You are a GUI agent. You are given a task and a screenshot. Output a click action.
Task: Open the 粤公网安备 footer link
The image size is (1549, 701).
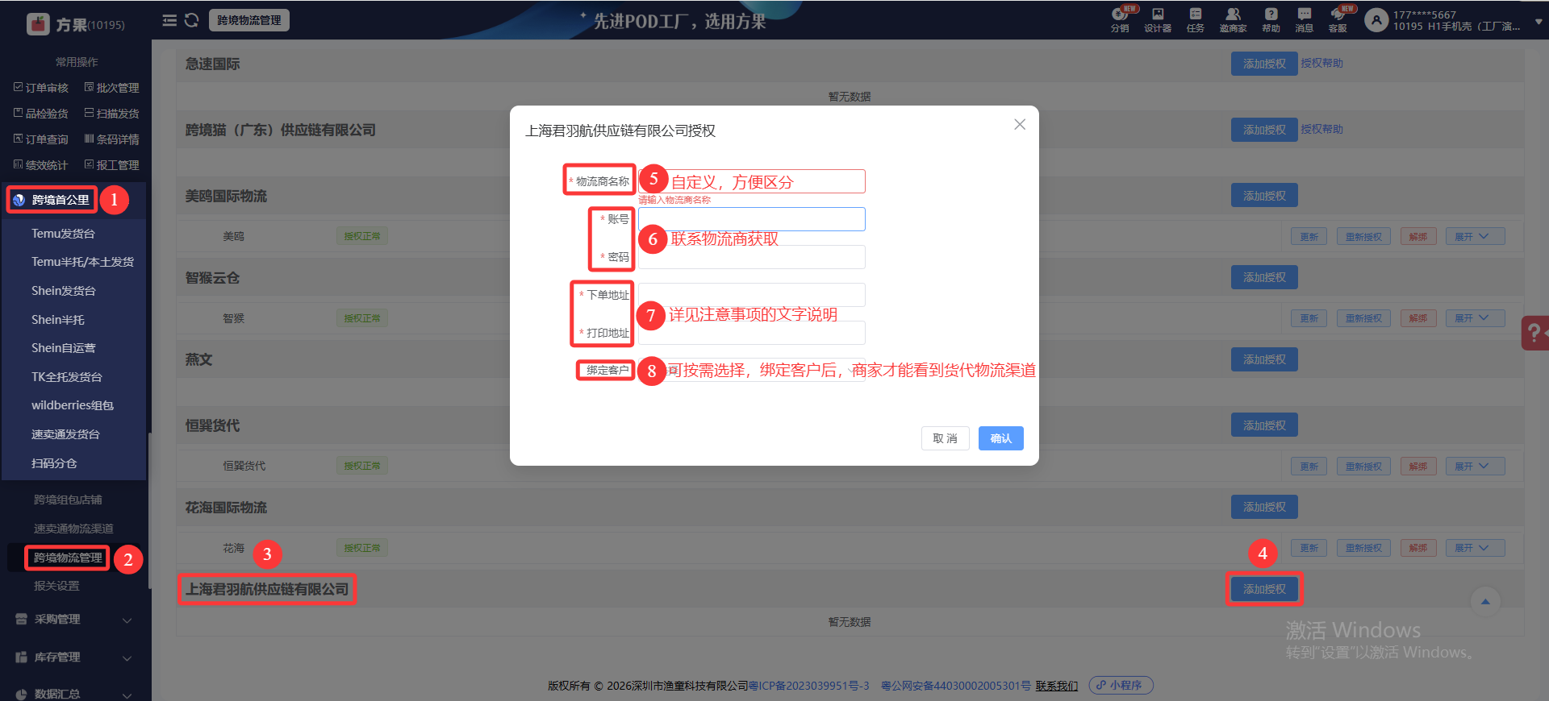coord(956,686)
